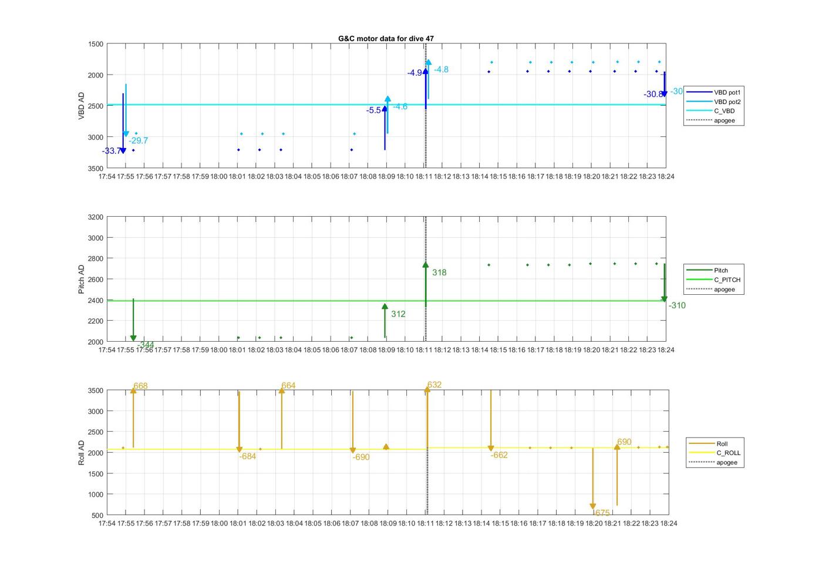Click "apogee" in the Roll legend
Screen dimensions: 822x579
click(712, 462)
